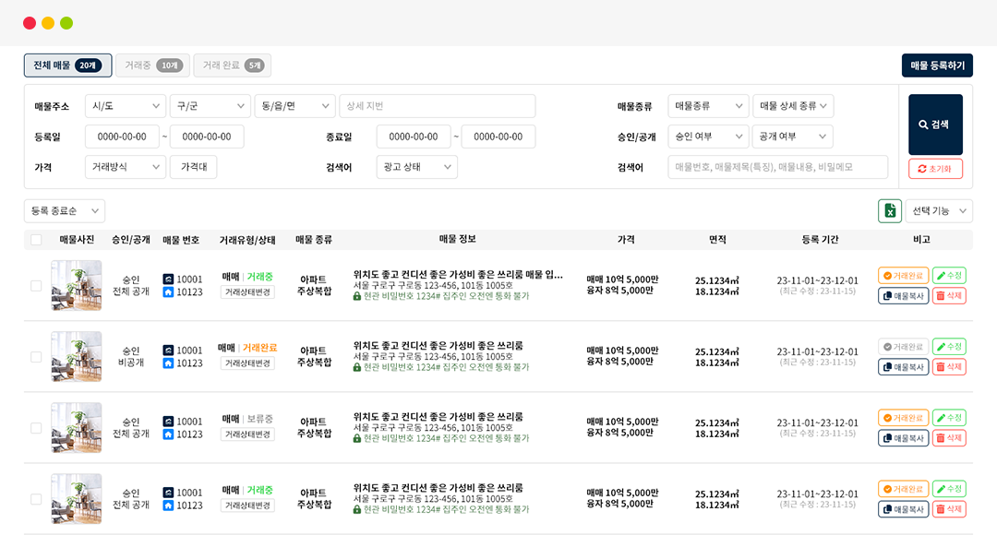Click the 매물 등록하기 button

[x=937, y=65]
